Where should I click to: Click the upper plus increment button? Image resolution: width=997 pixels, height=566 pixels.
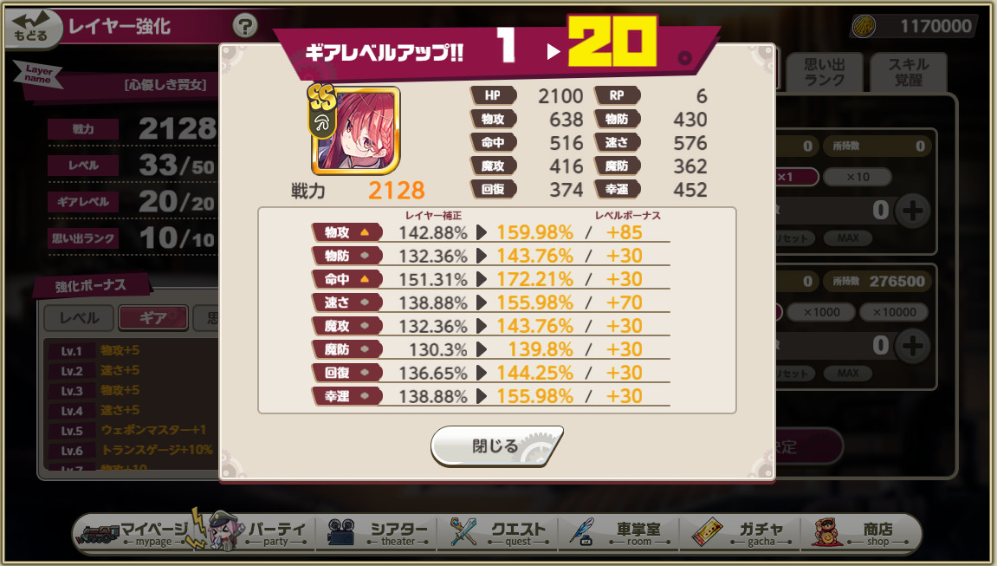tap(913, 211)
